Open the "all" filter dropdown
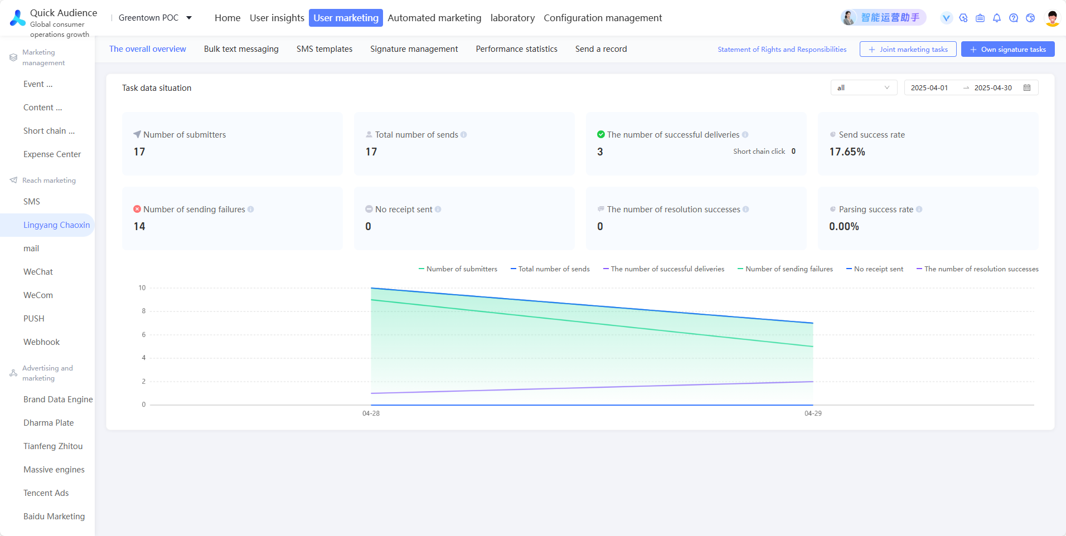The height and width of the screenshot is (536, 1066). (864, 87)
